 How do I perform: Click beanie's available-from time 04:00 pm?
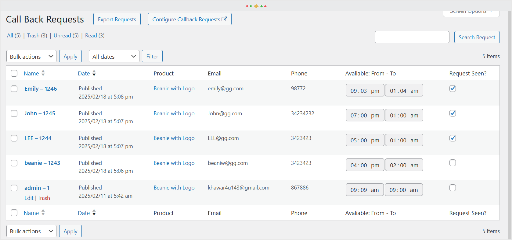tap(365, 165)
